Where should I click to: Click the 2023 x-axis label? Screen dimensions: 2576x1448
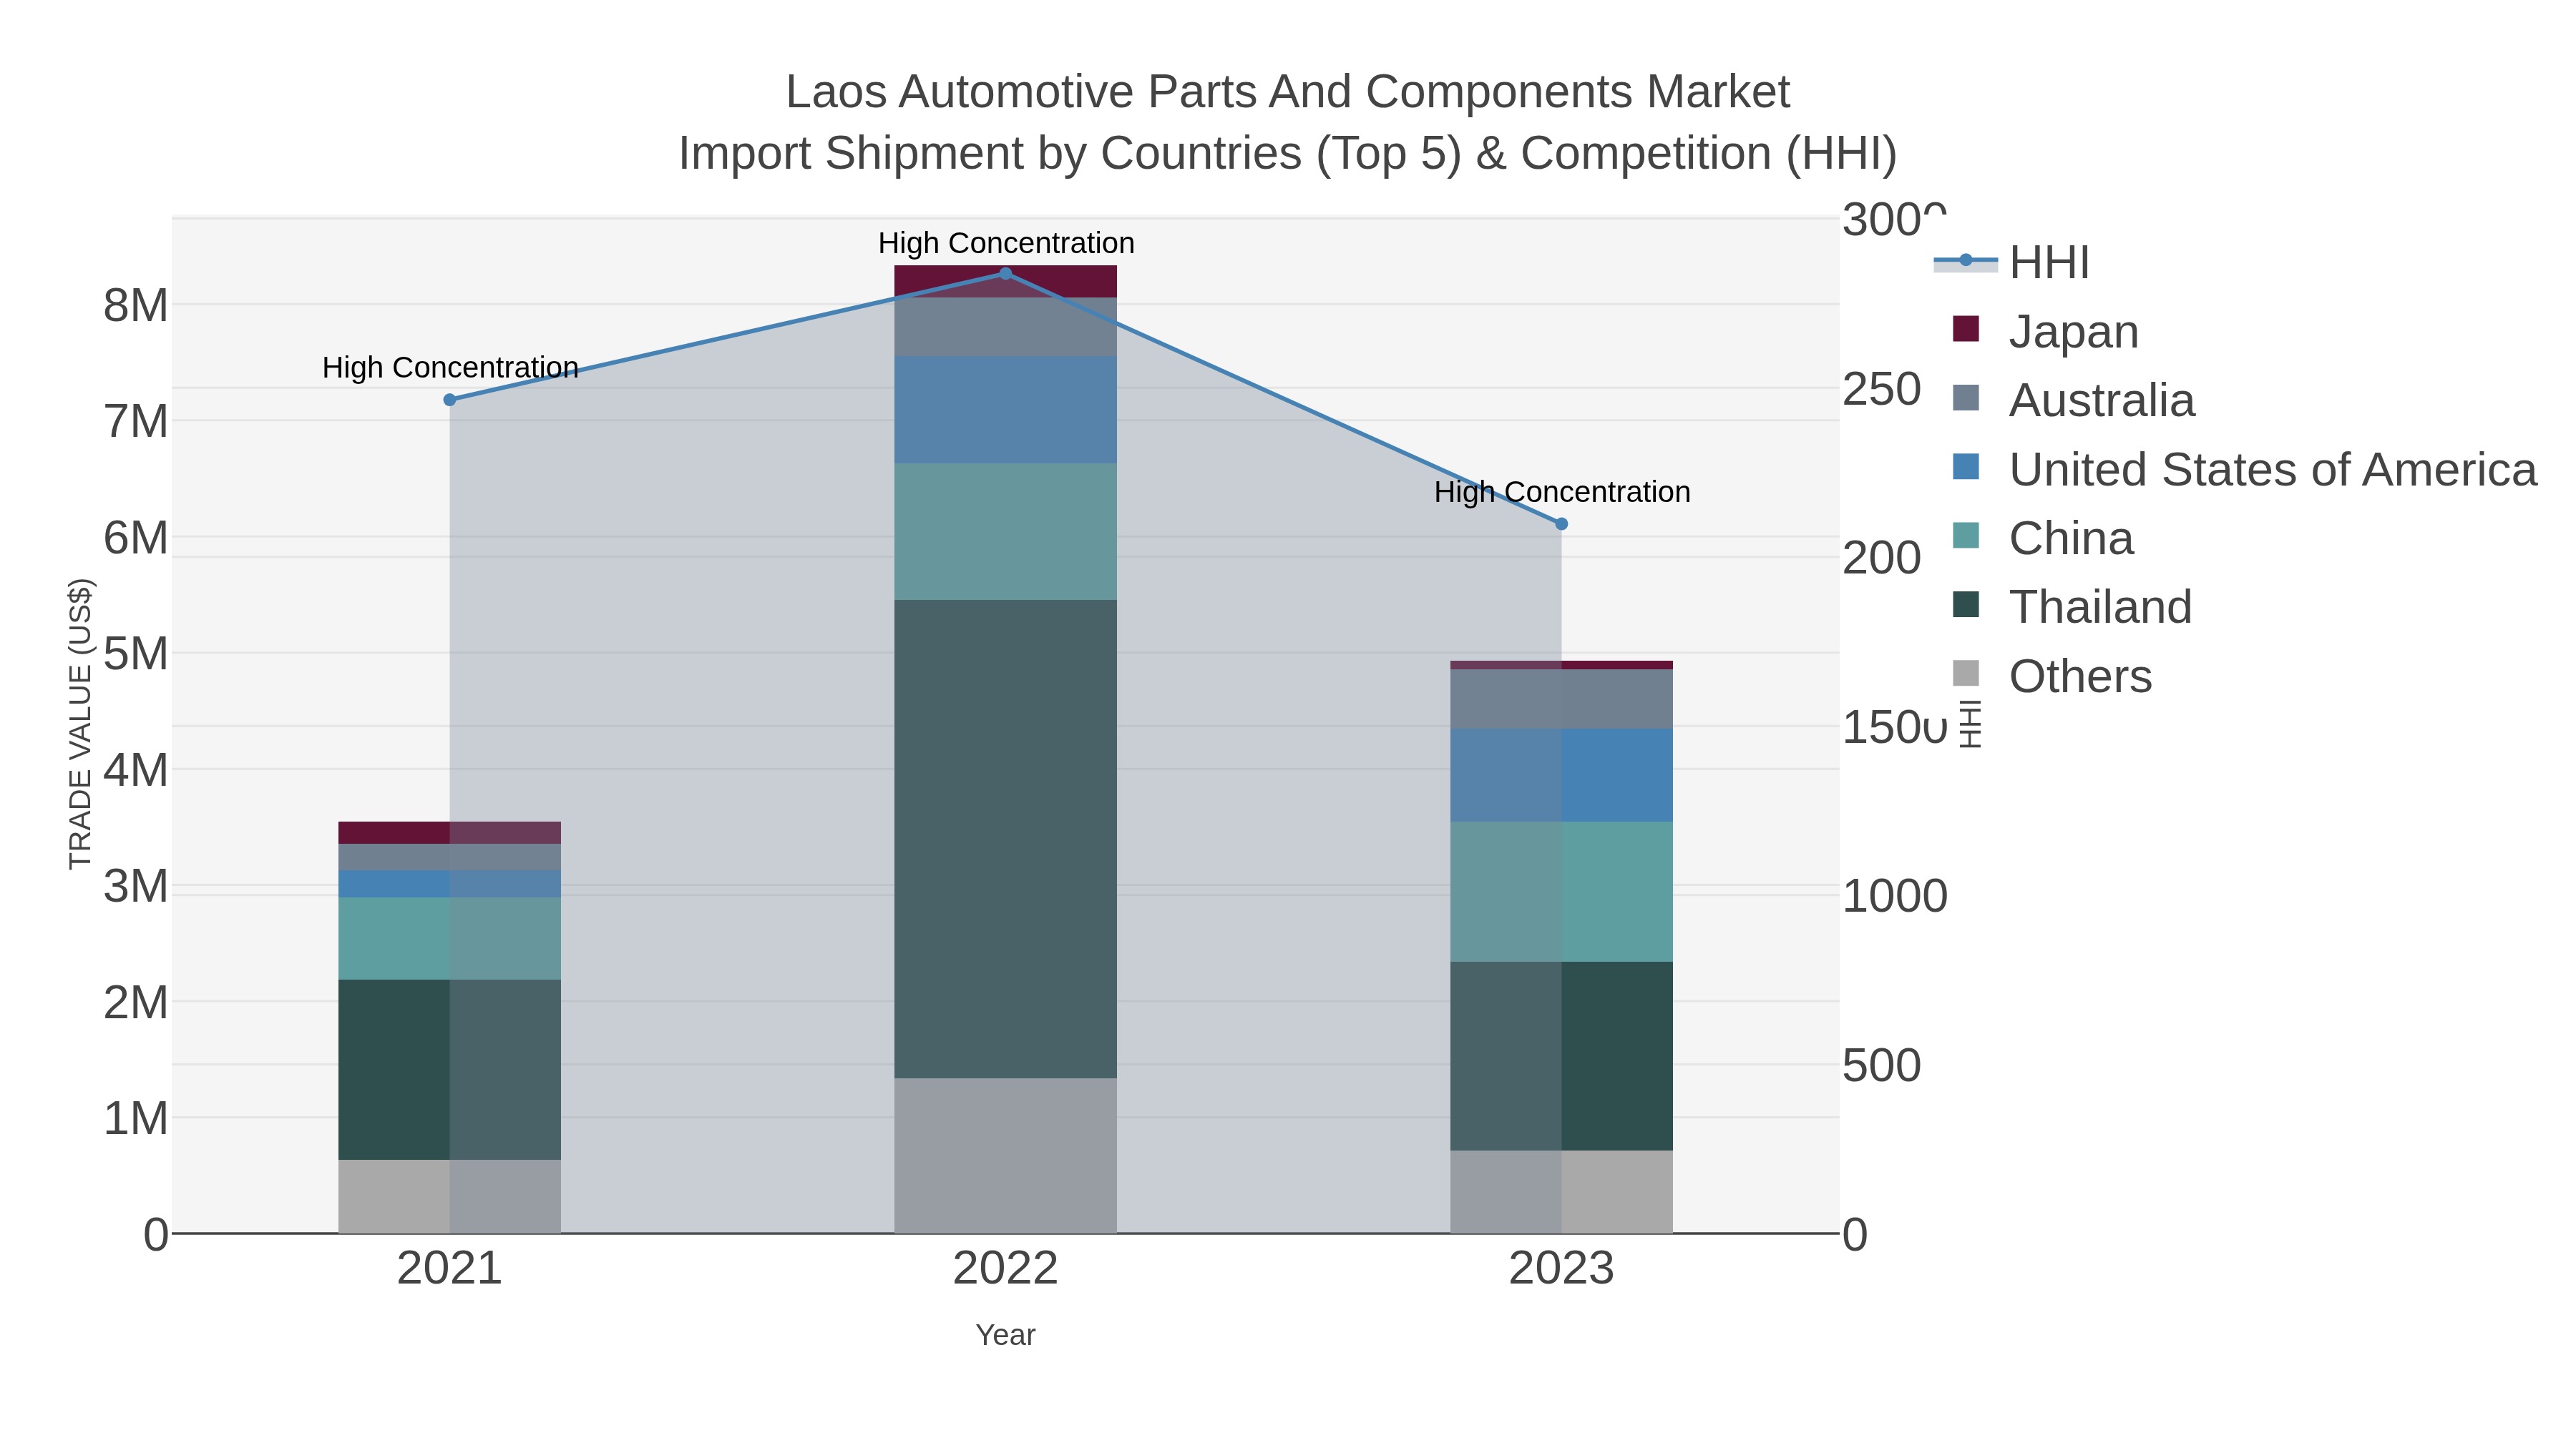1561,1269
